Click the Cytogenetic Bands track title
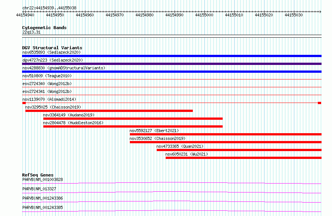Image resolution: width=332 pixels, height=216 pixels. point(44,28)
